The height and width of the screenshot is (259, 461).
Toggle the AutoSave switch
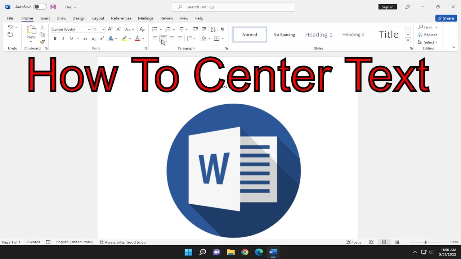(40, 7)
